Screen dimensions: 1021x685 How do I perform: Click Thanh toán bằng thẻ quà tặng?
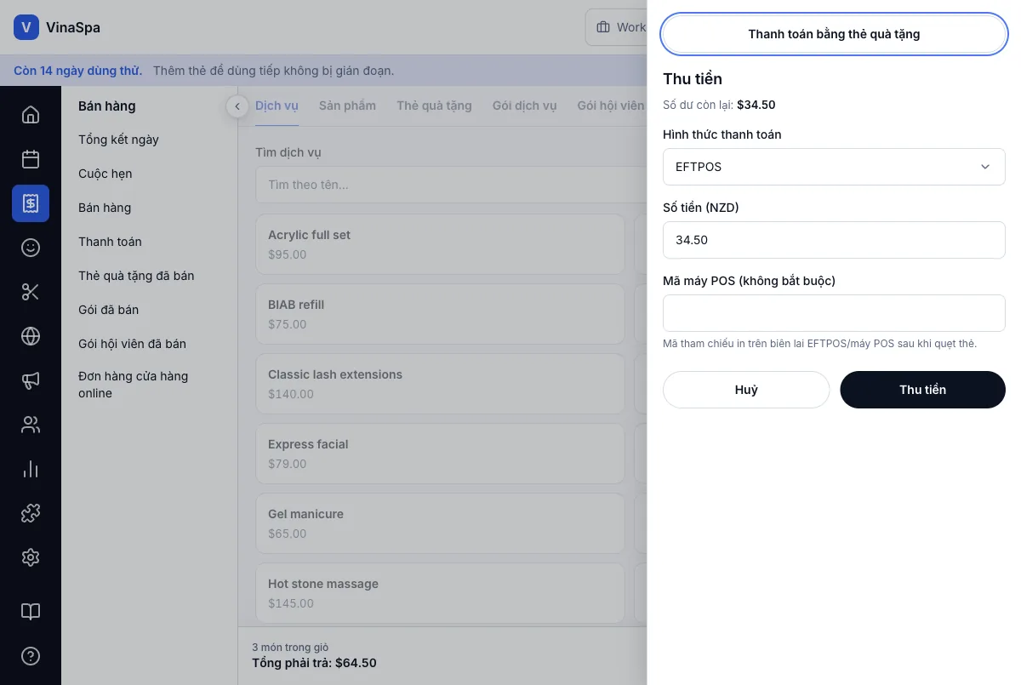834,35
